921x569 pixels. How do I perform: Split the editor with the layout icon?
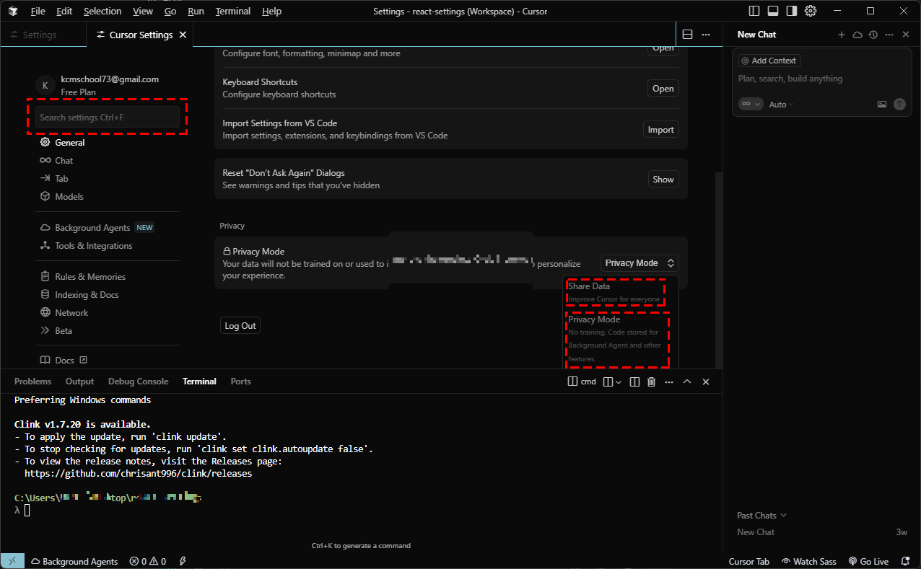point(688,35)
